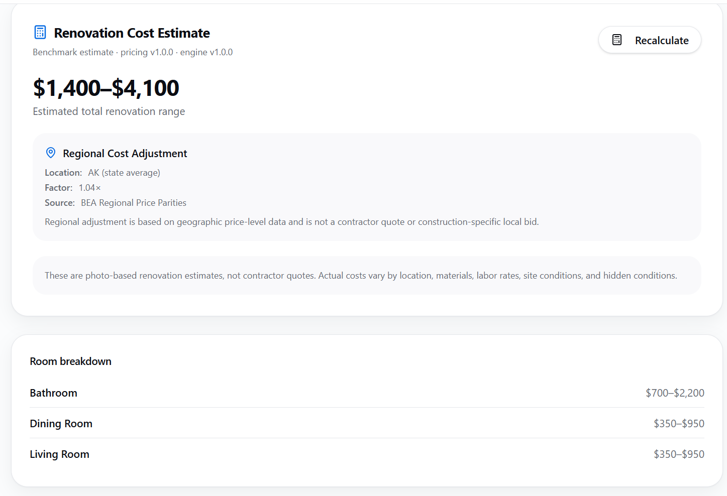The image size is (727, 496).
Task: Click the Estimated total renovation range caption
Action: 109,111
